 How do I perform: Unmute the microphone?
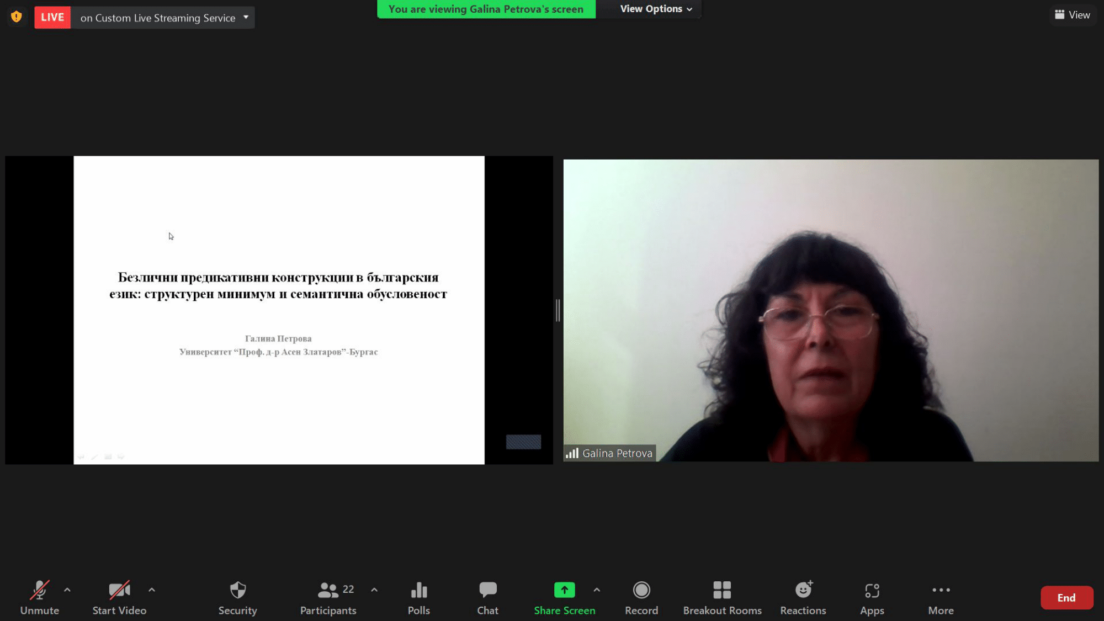tap(39, 597)
